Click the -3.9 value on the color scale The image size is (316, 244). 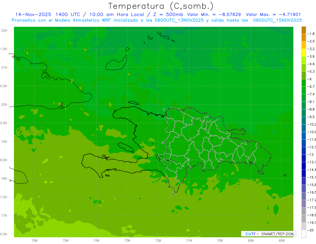tap(311, 56)
